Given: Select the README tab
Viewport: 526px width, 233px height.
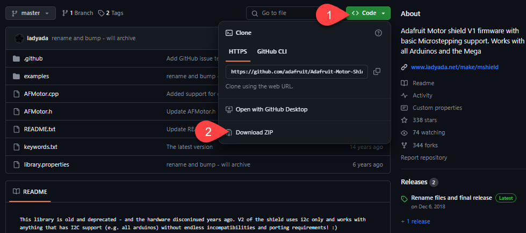Looking at the screenshot, I should (x=30, y=192).
